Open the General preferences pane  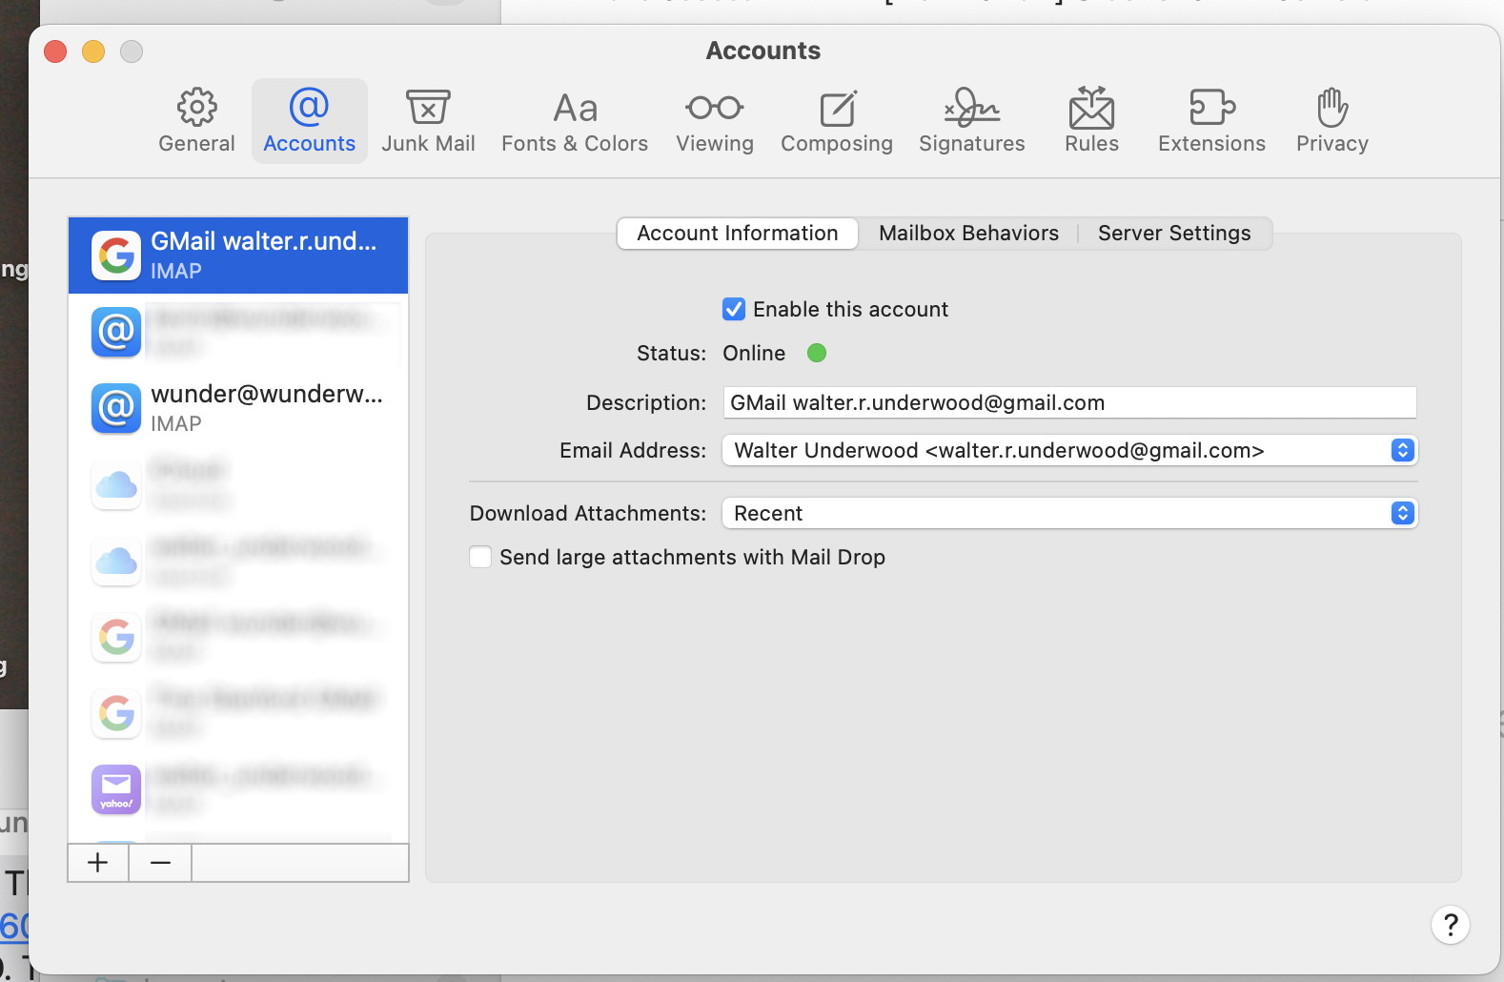click(x=196, y=121)
